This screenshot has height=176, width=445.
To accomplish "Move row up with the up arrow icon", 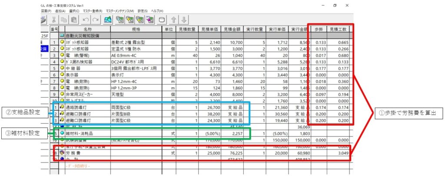I will point(174,19).
